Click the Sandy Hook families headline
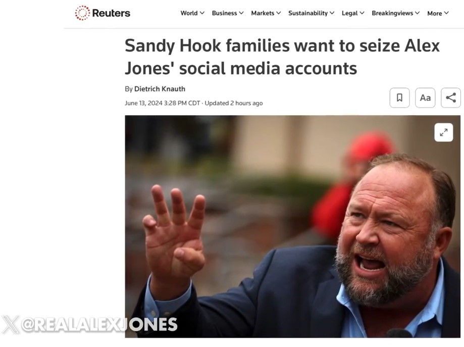 [282, 57]
